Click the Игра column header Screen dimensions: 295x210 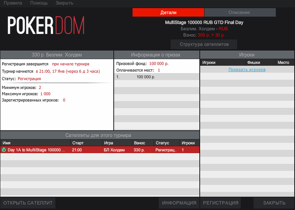click(x=117, y=143)
